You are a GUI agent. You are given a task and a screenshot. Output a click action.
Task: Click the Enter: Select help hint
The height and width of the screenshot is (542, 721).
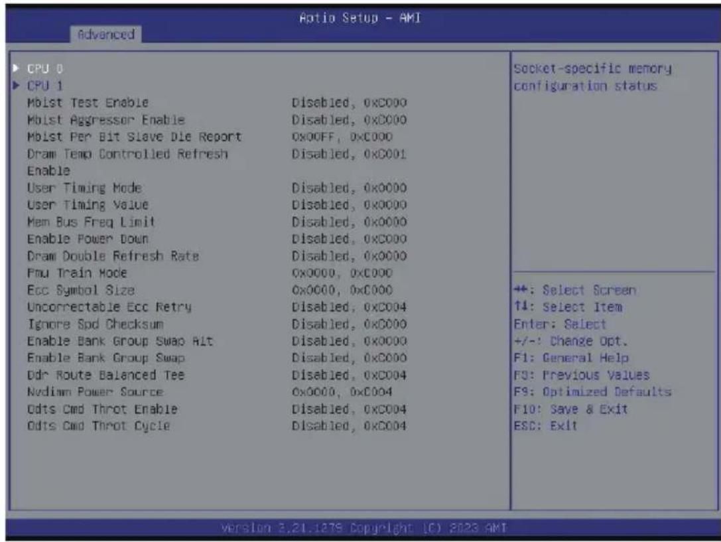[560, 324]
